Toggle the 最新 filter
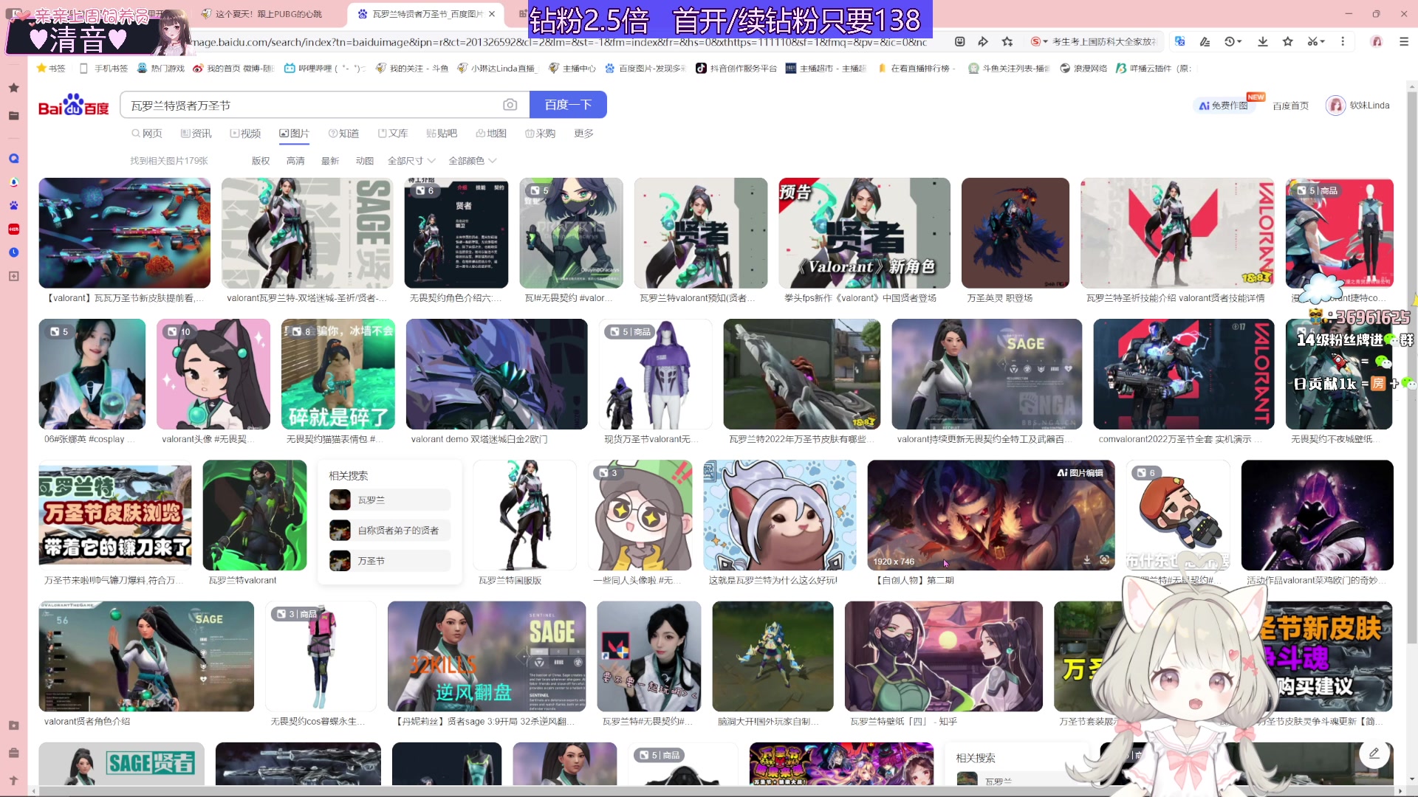This screenshot has width=1418, height=797. [x=330, y=161]
